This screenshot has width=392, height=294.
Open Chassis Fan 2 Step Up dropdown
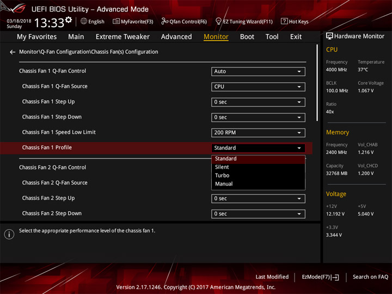coord(258,199)
